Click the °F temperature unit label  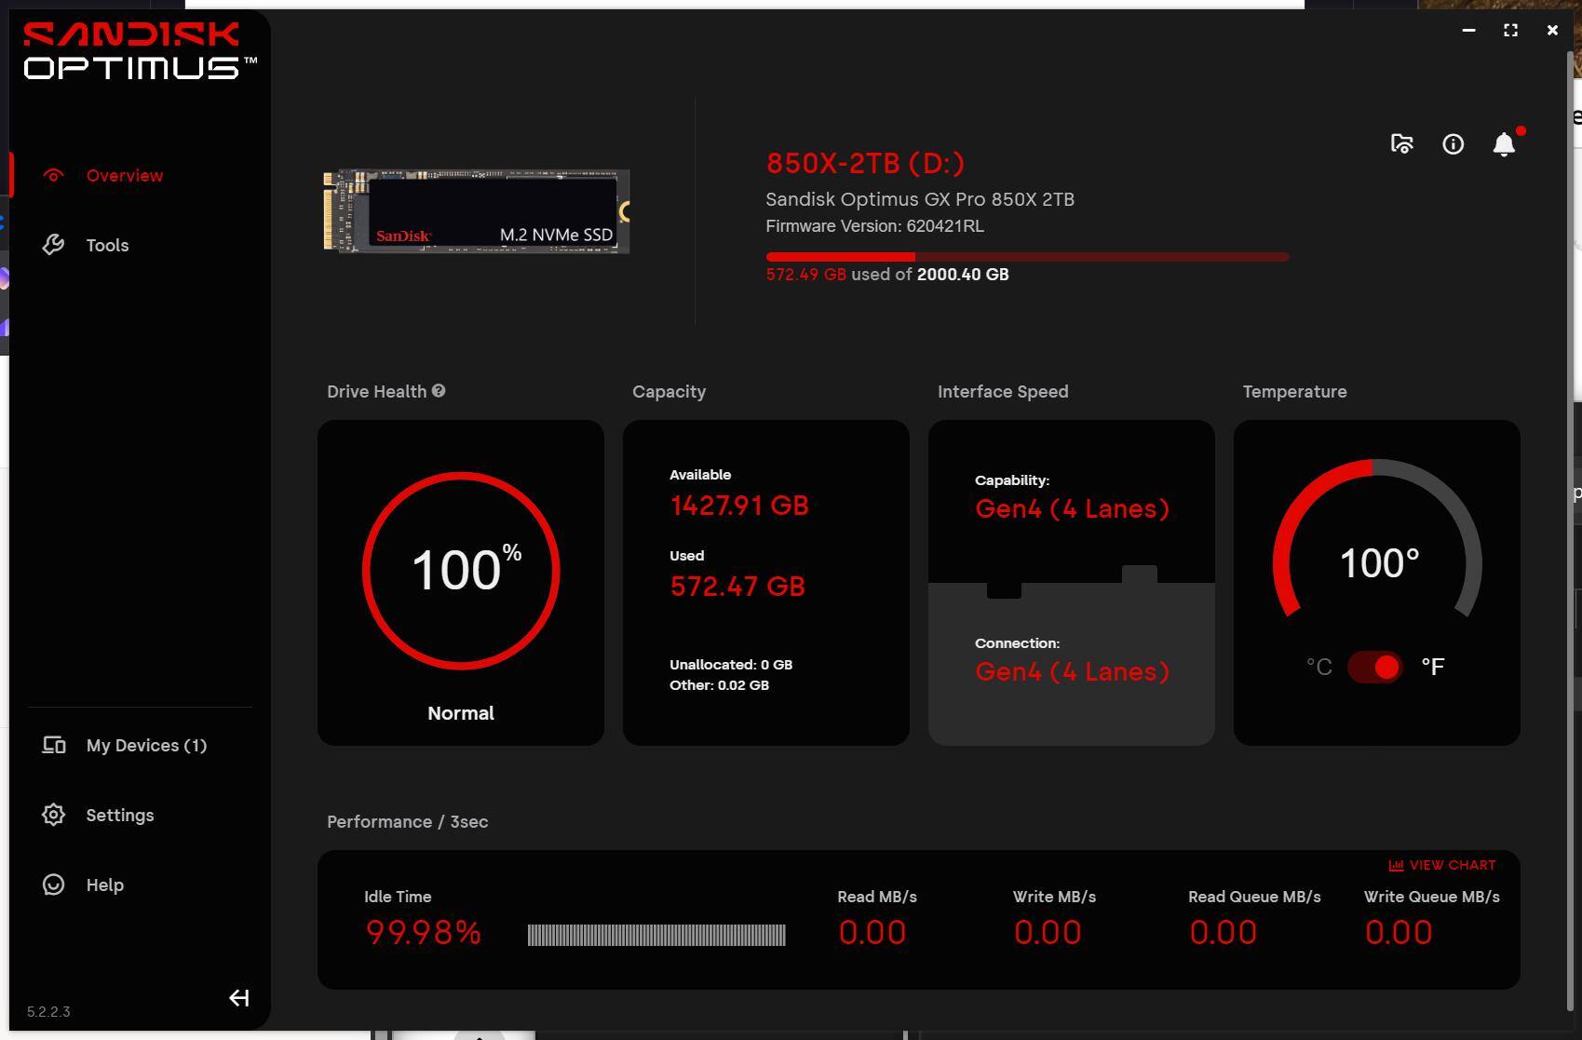[1432, 667]
